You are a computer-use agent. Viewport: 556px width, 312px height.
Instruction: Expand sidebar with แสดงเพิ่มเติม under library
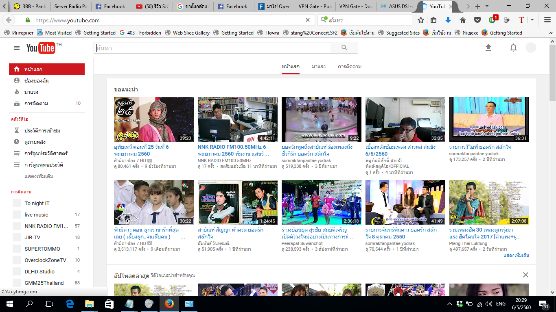pyautogui.click(x=39, y=176)
